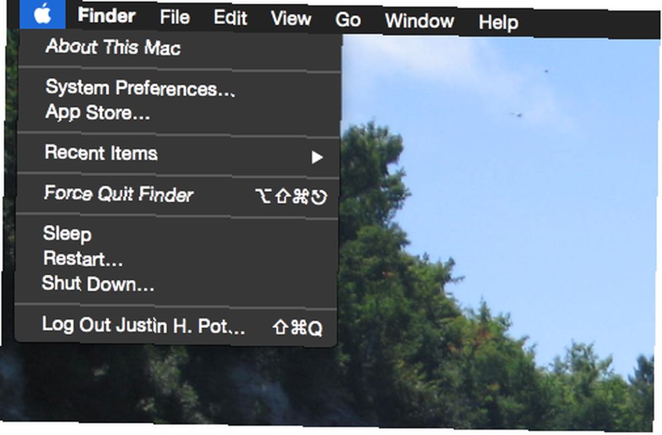Screen dimensions: 662x435
Task: Expand Recent Items submenu arrow
Action: pyautogui.click(x=317, y=157)
